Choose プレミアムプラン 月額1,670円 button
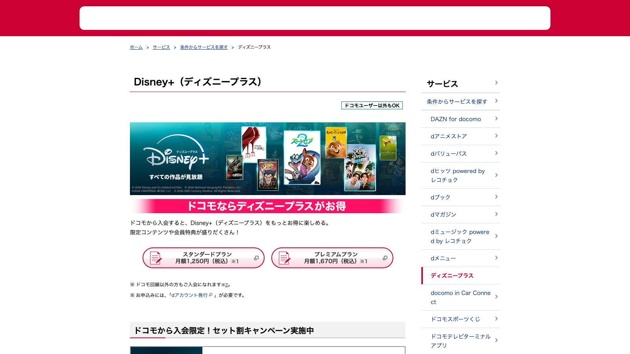Screen dimensions: 630x354 [332, 258]
